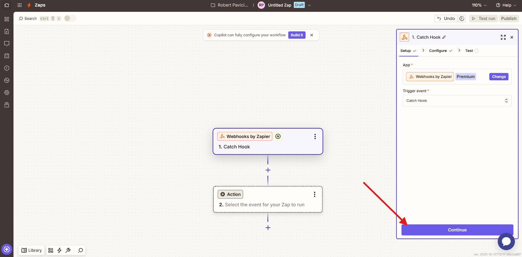Select the Webhooks by Zapier trigger card
Screen dimensions: 522x257
tap(268, 142)
